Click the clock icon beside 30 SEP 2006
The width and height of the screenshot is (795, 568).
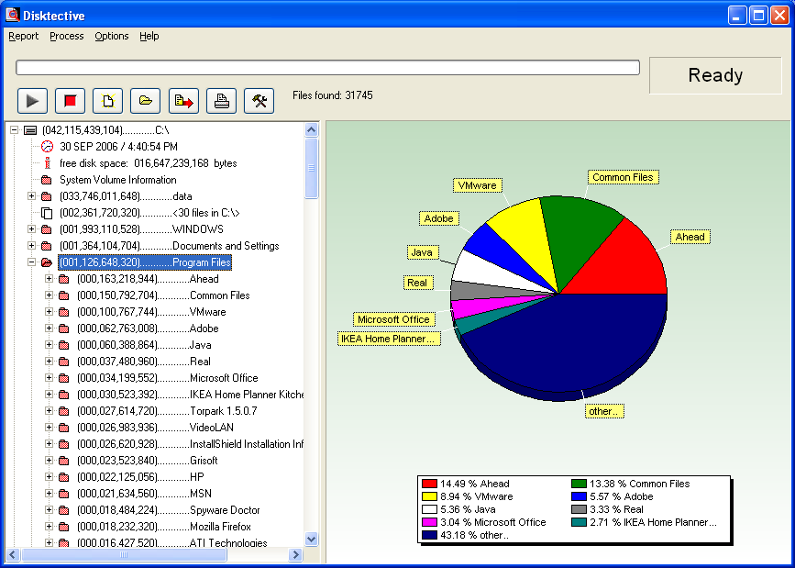(47, 147)
